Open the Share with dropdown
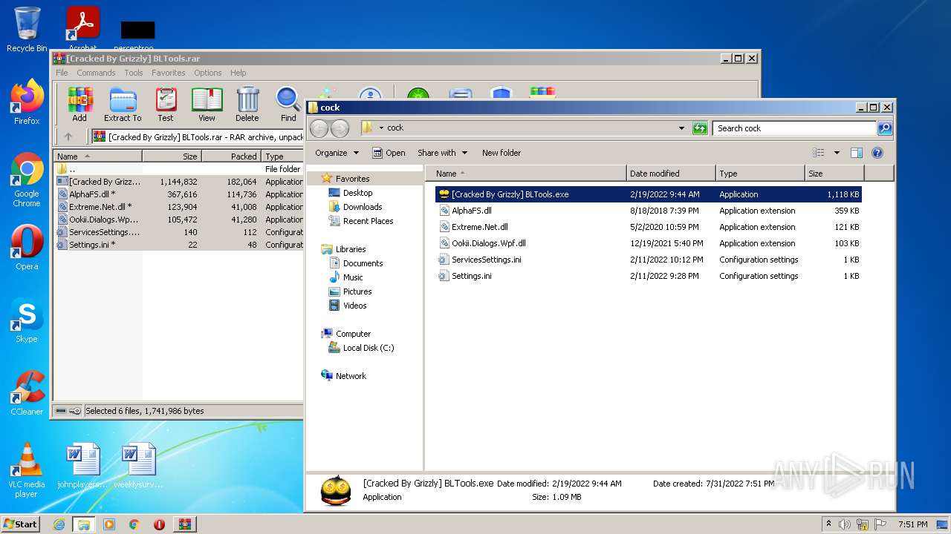The width and height of the screenshot is (951, 534). [443, 153]
